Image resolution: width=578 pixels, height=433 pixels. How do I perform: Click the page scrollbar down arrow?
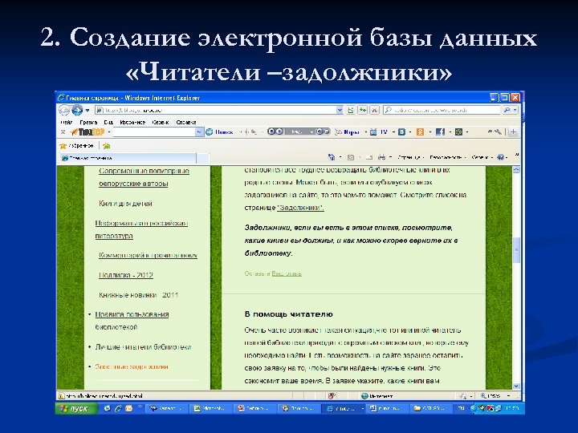click(x=516, y=386)
